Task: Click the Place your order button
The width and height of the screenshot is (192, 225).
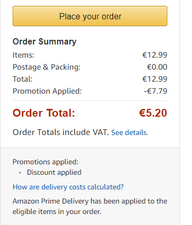Action: (90, 16)
